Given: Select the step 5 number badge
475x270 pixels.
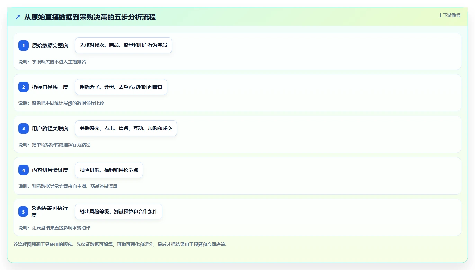Looking at the screenshot, I should [x=24, y=211].
